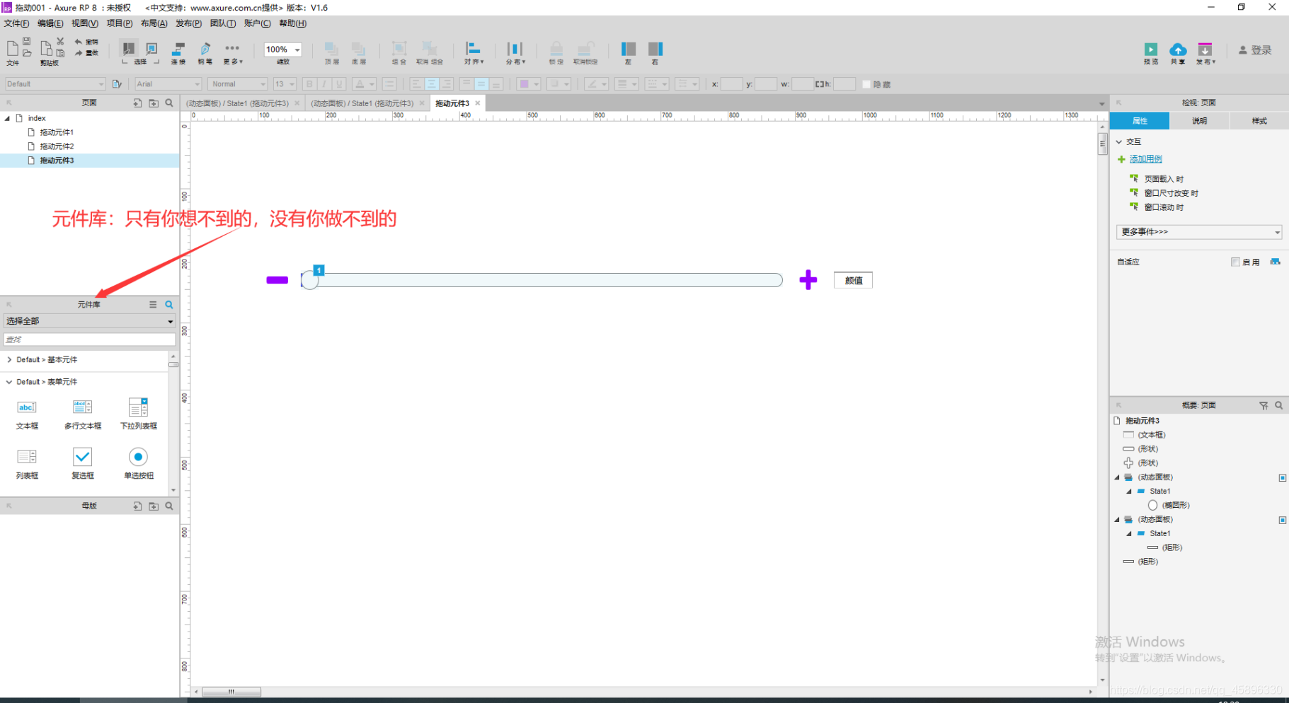Toggle Underline text formatting
This screenshot has height=703, width=1289.
point(339,84)
